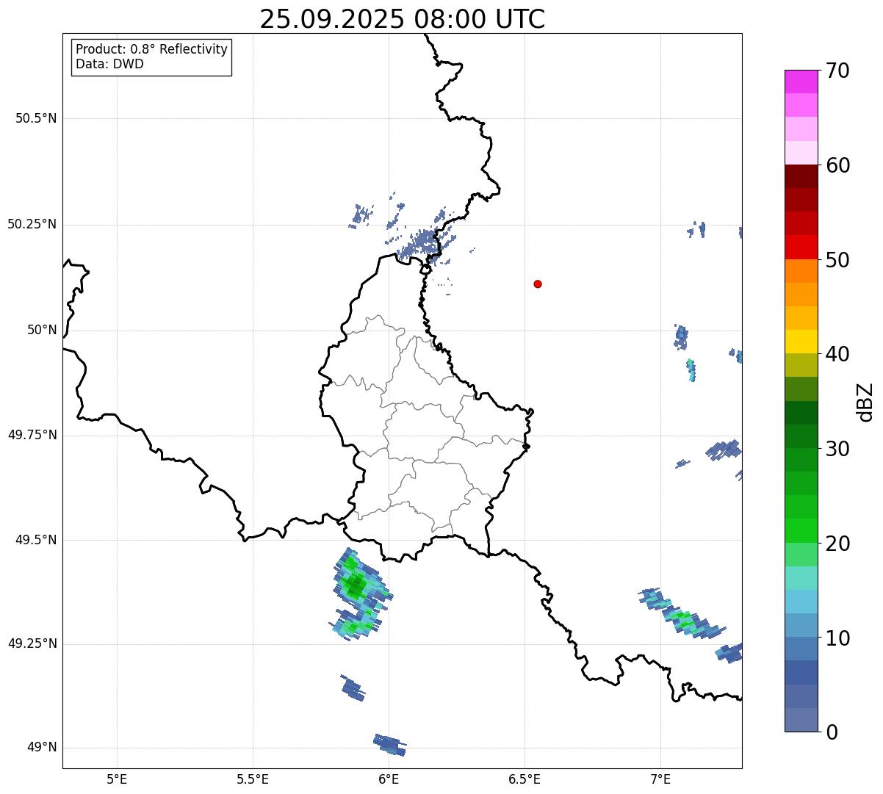The image size is (883, 794).
Task: Click the "Data: DWD" text
Action: click(x=109, y=64)
